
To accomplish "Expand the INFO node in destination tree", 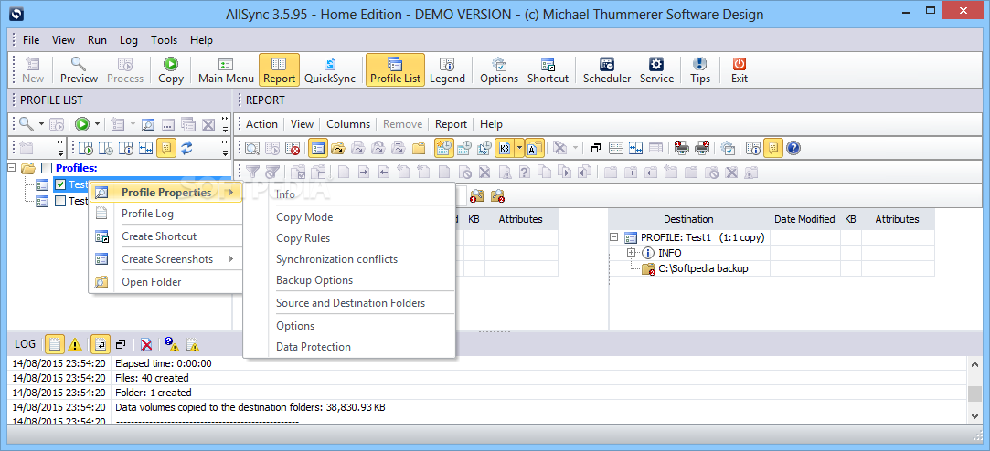I will [x=630, y=253].
